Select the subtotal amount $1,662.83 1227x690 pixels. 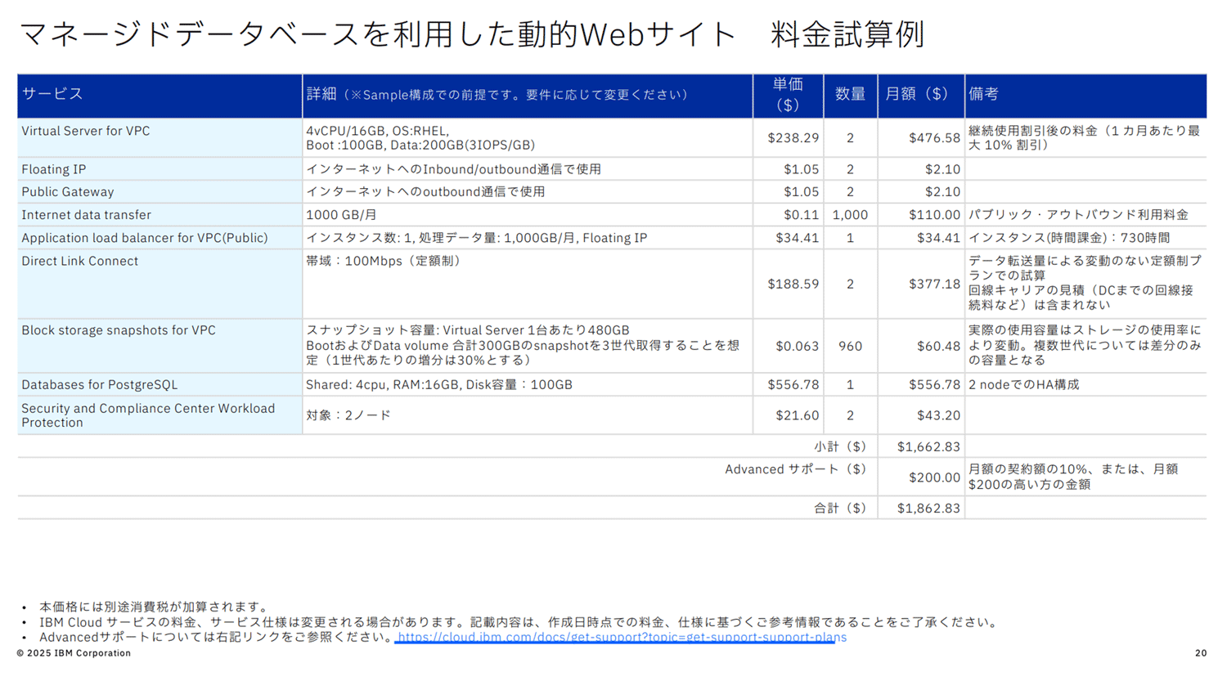(928, 446)
